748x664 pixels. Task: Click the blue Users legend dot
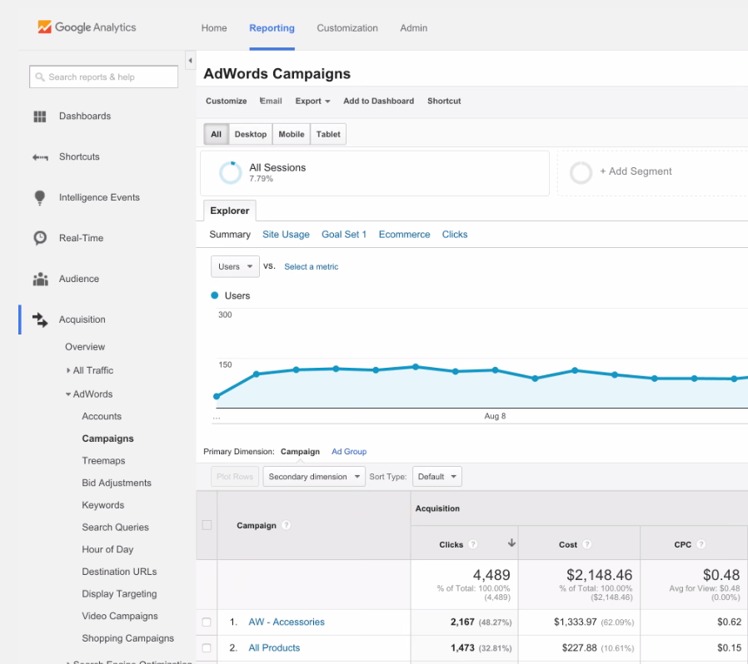coord(215,295)
